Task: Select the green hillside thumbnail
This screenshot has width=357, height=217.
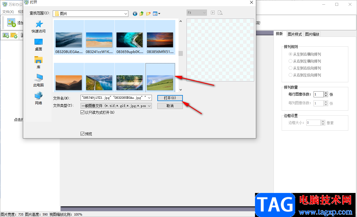Action: tap(160, 78)
